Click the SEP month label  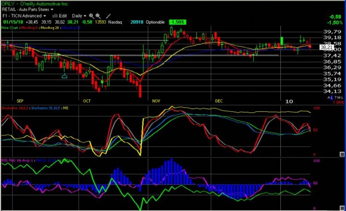(x=20, y=101)
